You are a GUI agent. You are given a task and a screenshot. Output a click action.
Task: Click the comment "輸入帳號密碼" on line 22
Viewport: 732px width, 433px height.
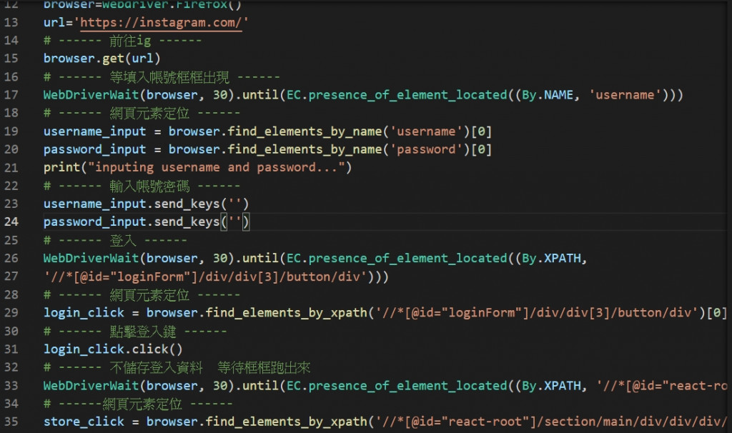pos(149,186)
